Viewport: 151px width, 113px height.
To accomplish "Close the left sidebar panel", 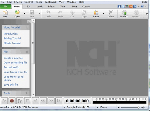I will point(29,21).
